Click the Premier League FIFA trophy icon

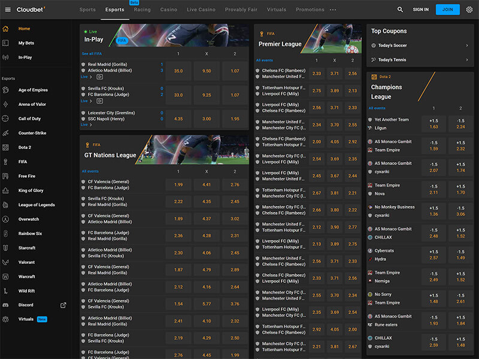click(262, 34)
